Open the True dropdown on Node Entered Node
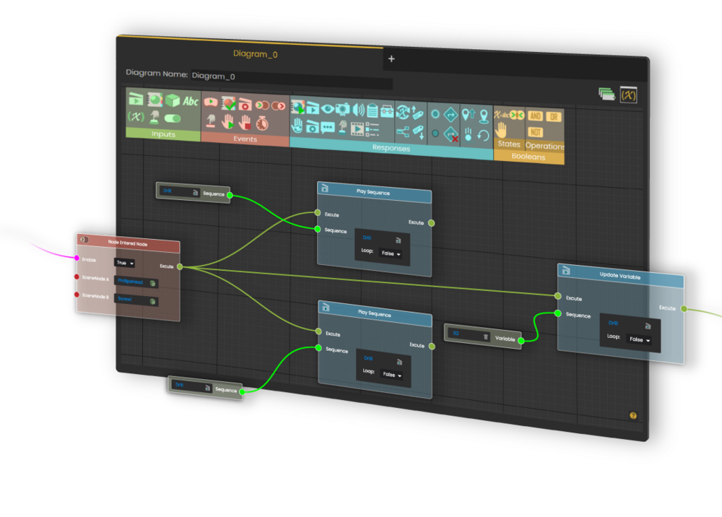Image resolution: width=722 pixels, height=517 pixels. coord(124,263)
